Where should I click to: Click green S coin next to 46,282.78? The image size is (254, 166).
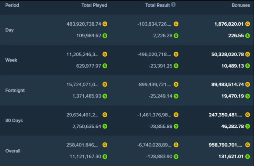click(248, 126)
